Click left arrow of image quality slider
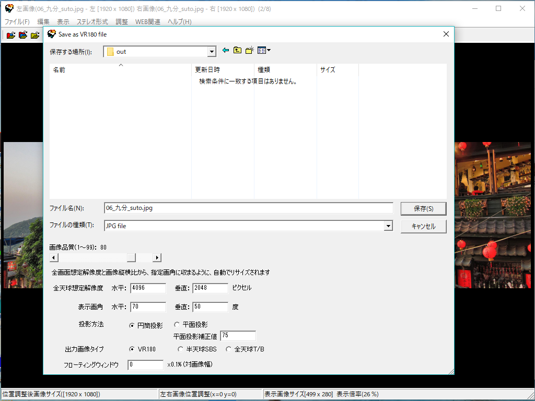535x401 pixels. click(54, 257)
